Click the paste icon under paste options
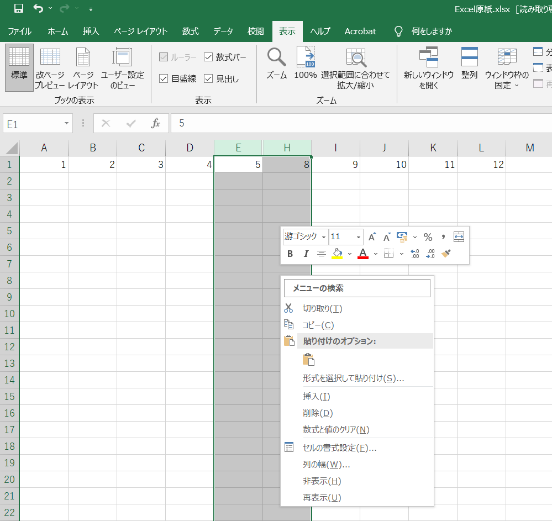552x521 pixels. point(308,360)
